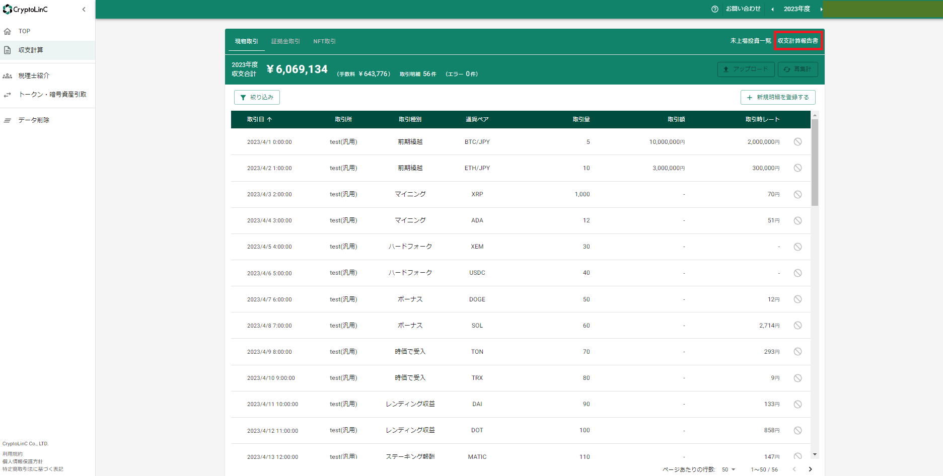Click exclude icon on XRP row
The image size is (943, 476).
point(797,194)
